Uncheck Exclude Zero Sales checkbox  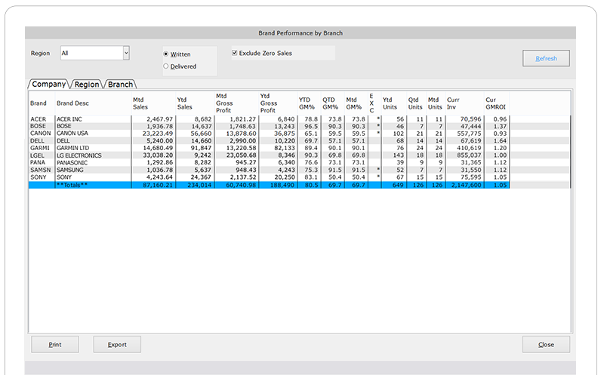coord(234,53)
